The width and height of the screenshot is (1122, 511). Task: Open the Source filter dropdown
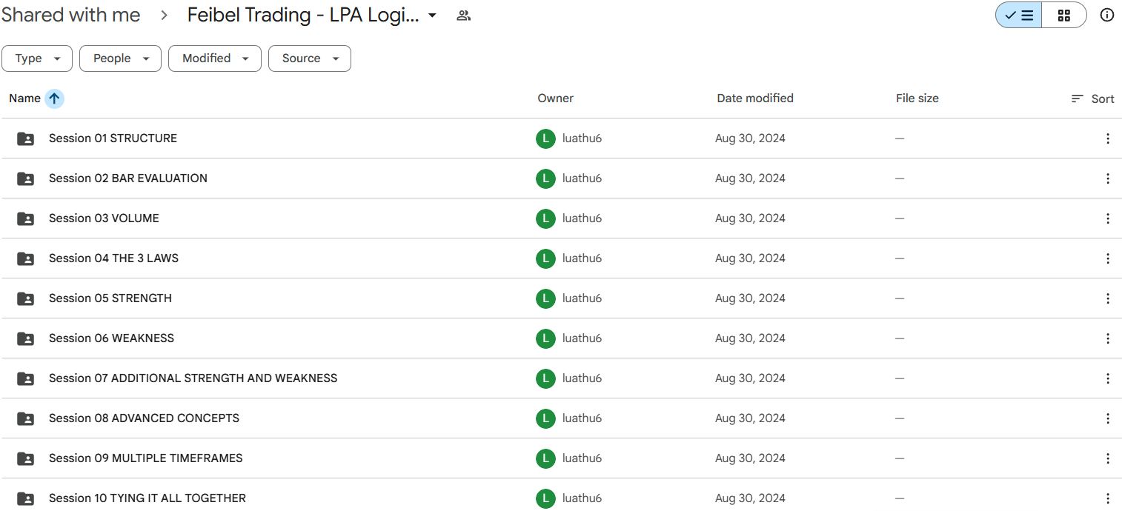pos(309,59)
